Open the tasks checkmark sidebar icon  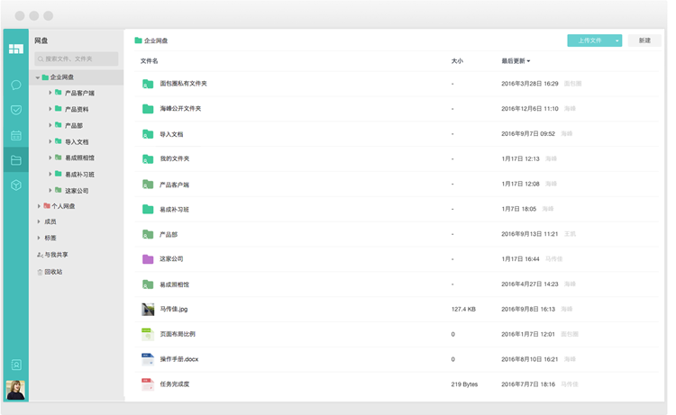[16, 110]
